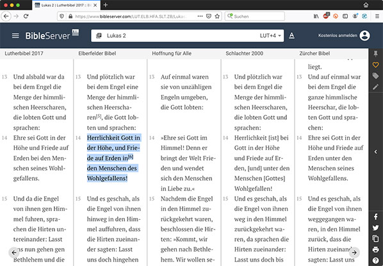This screenshot has width=383, height=266.
Task: Open footnote [5] in Elberfelder verse 13
Action: pyautogui.click(x=99, y=116)
